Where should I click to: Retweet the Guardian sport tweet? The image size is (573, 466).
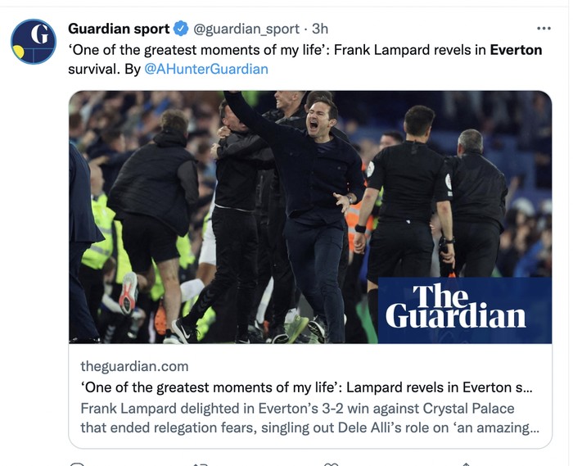(201, 464)
